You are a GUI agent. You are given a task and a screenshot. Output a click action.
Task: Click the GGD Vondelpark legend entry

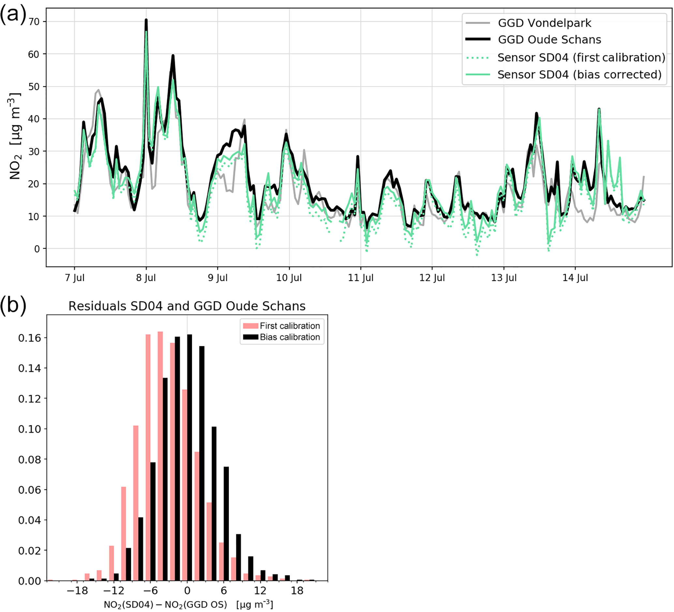click(544, 23)
